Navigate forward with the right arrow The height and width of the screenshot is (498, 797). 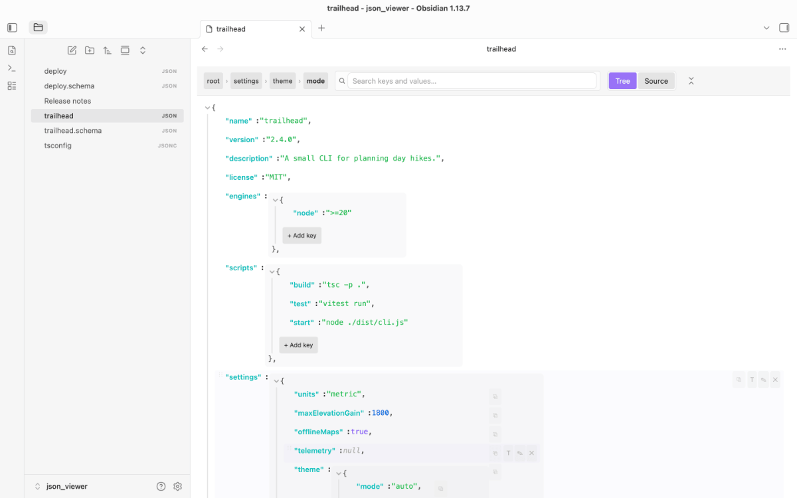coord(221,49)
